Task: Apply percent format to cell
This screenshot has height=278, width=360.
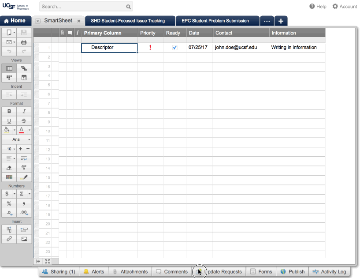Action: click(9, 203)
